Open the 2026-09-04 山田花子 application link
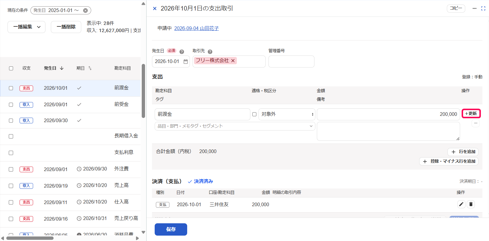489x241 pixels. [x=197, y=28]
